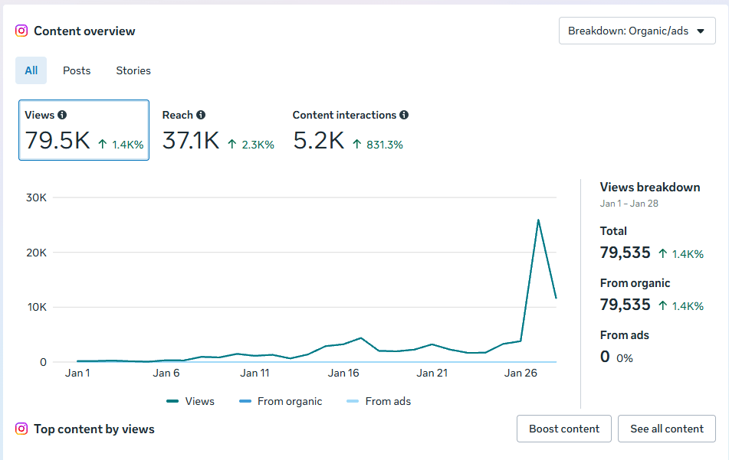Open the Views info tooltip icon

[62, 115]
